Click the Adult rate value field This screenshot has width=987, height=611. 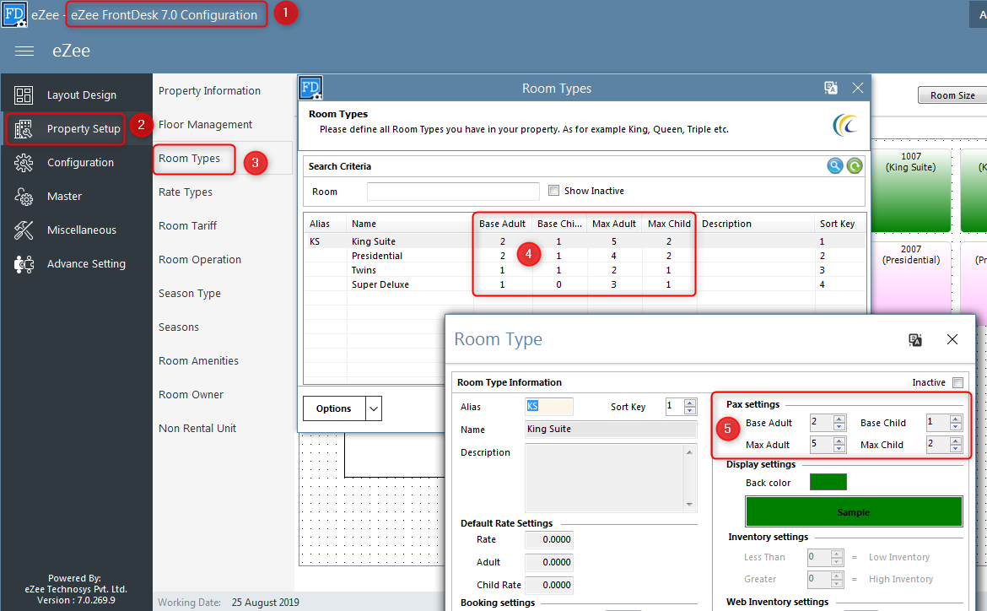coord(549,563)
